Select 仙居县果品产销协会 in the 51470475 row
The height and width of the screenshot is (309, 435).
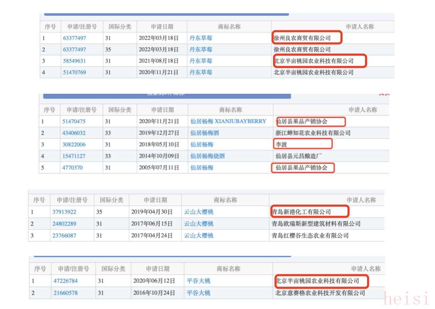tap(302, 121)
